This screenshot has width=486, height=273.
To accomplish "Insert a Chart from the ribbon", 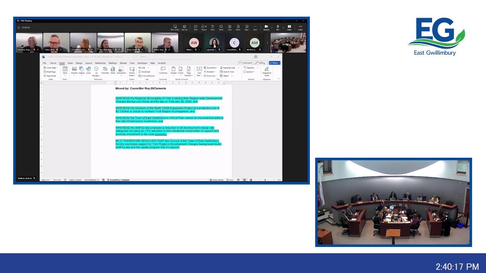I will pyautogui.click(x=113, y=70).
